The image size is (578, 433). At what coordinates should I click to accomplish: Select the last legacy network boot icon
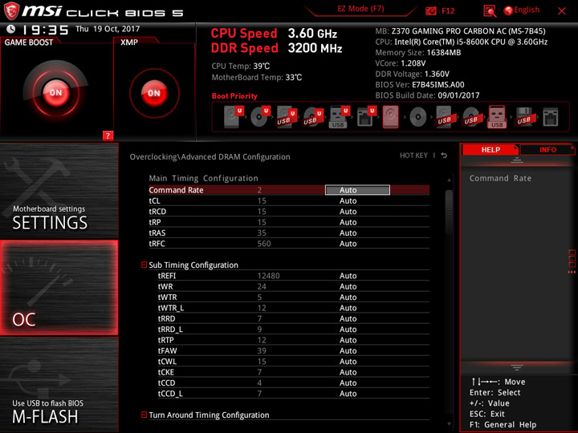[x=551, y=117]
